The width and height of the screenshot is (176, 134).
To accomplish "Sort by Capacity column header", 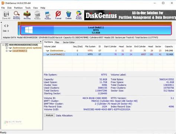I will tap(169, 47).
